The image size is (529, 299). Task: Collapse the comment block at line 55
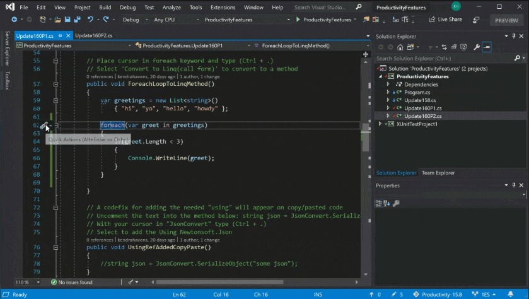[55, 61]
